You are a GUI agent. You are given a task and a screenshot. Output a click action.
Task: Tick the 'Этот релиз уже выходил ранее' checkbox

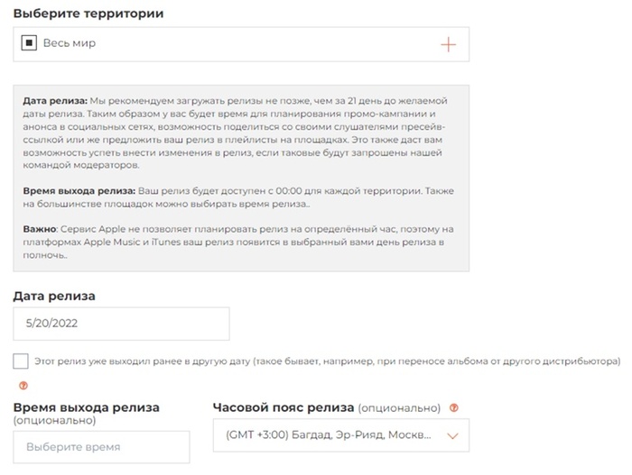coord(21,361)
